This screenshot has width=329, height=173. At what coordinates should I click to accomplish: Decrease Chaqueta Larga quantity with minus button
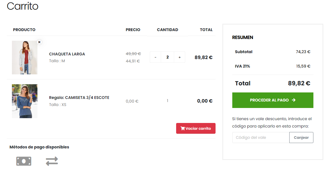pyautogui.click(x=155, y=57)
